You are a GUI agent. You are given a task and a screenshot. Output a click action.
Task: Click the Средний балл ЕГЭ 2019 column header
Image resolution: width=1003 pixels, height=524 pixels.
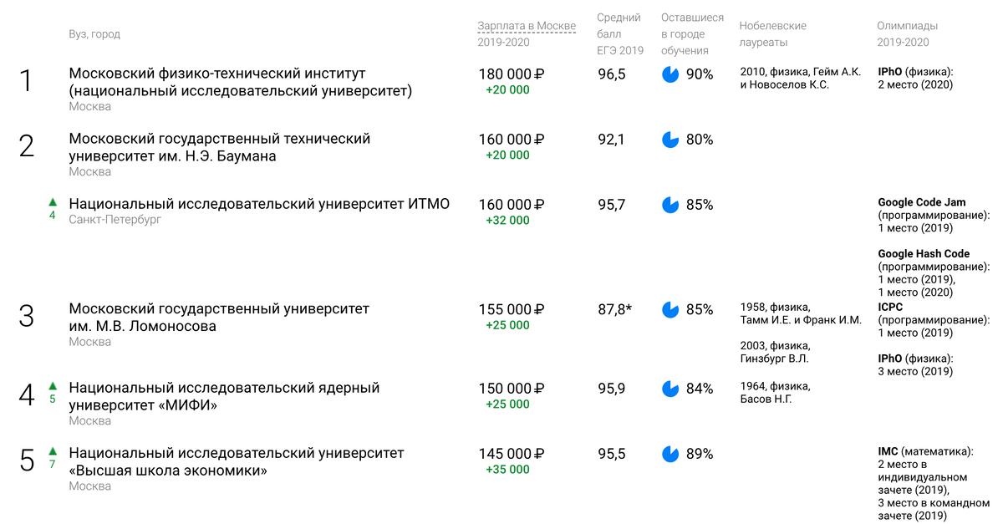click(x=620, y=34)
